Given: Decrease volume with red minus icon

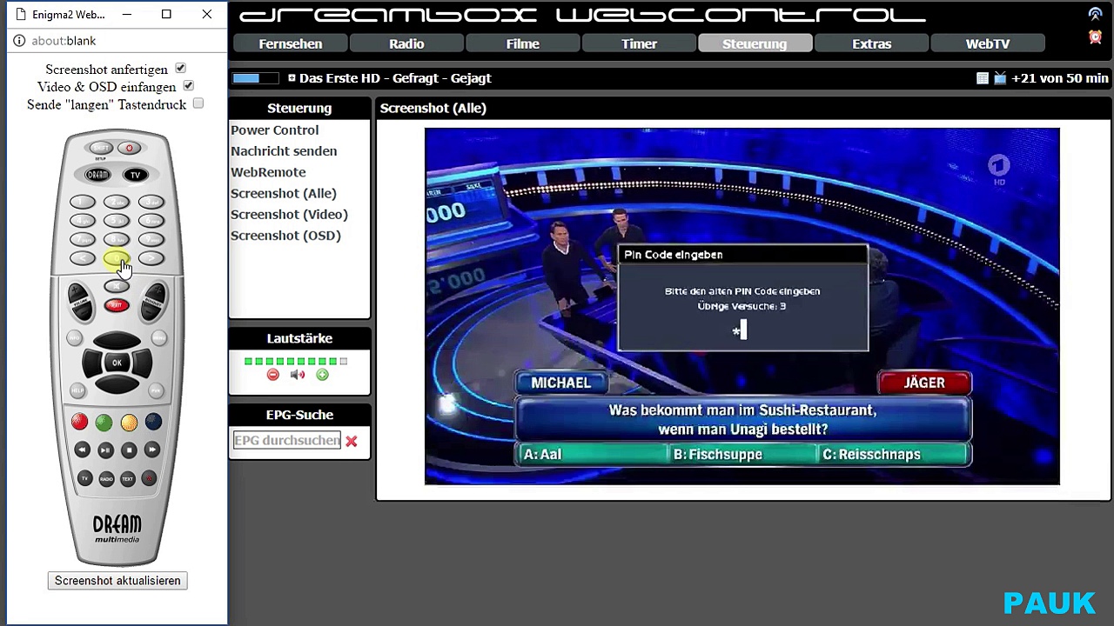Looking at the screenshot, I should pyautogui.click(x=272, y=375).
